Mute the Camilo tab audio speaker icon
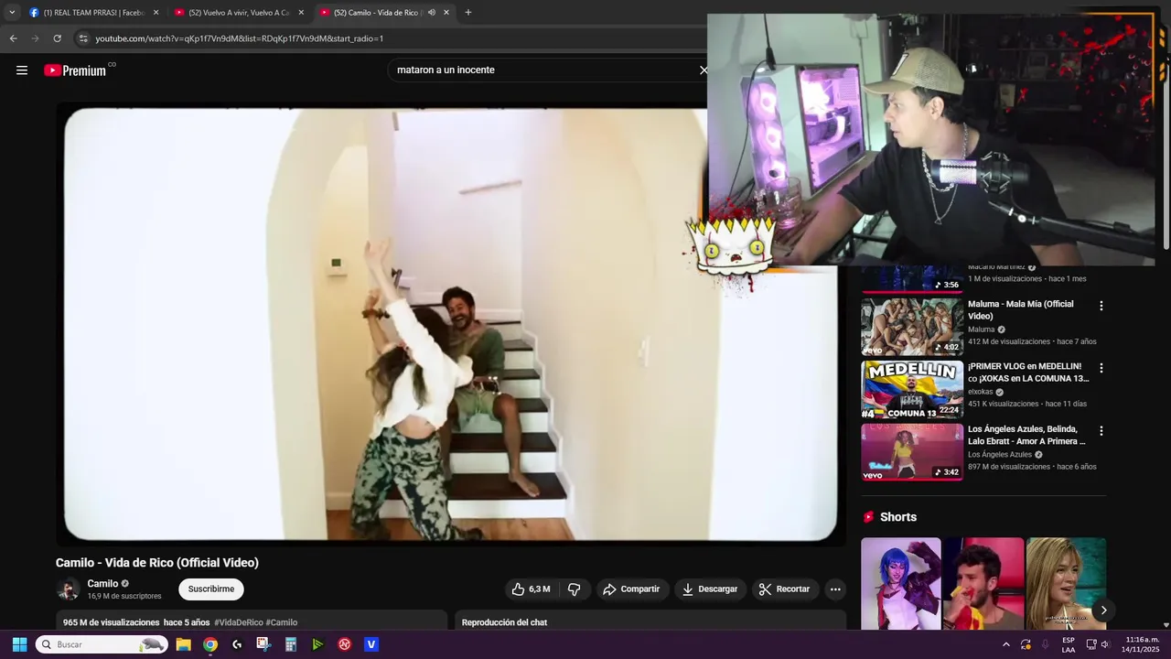This screenshot has width=1171, height=659. (431, 13)
